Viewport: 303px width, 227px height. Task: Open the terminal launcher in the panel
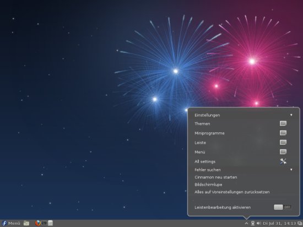pyautogui.click(x=44, y=223)
